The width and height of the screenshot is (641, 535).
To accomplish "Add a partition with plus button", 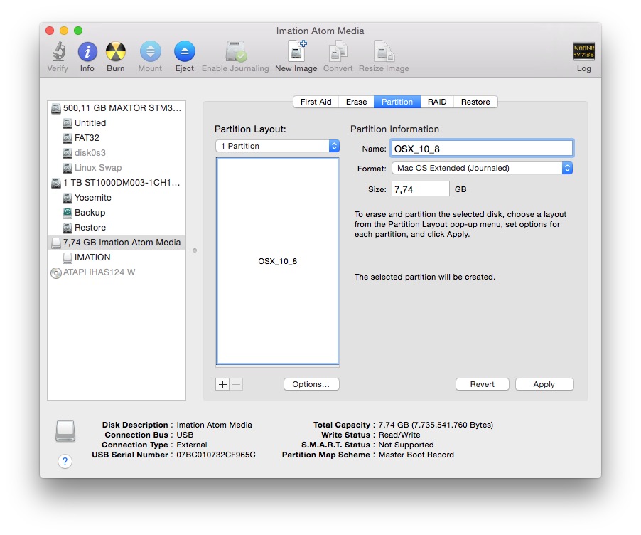I will [222, 384].
